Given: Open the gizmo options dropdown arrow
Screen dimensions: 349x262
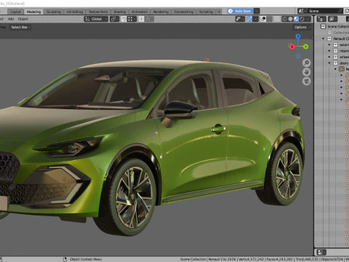Looking at the screenshot, I should click(x=255, y=19).
